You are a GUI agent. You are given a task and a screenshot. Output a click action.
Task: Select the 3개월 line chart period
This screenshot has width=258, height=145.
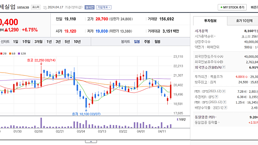click(39, 42)
